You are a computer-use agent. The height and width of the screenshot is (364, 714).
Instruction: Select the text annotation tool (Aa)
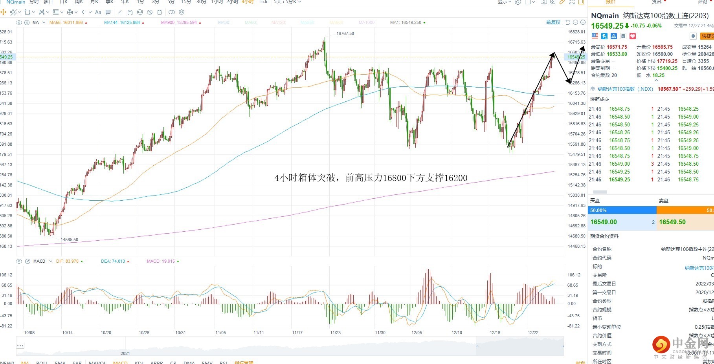[x=98, y=12]
